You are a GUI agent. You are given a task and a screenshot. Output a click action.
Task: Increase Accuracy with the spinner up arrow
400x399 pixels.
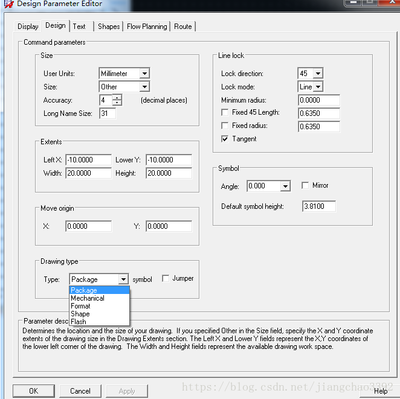[117, 97]
